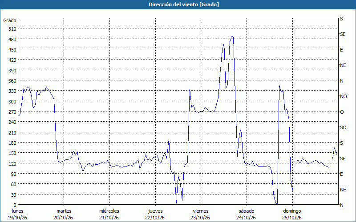This screenshot has width=356, height=222.
Task: Click the 'N' compass label beside 0
Action: 342,205
